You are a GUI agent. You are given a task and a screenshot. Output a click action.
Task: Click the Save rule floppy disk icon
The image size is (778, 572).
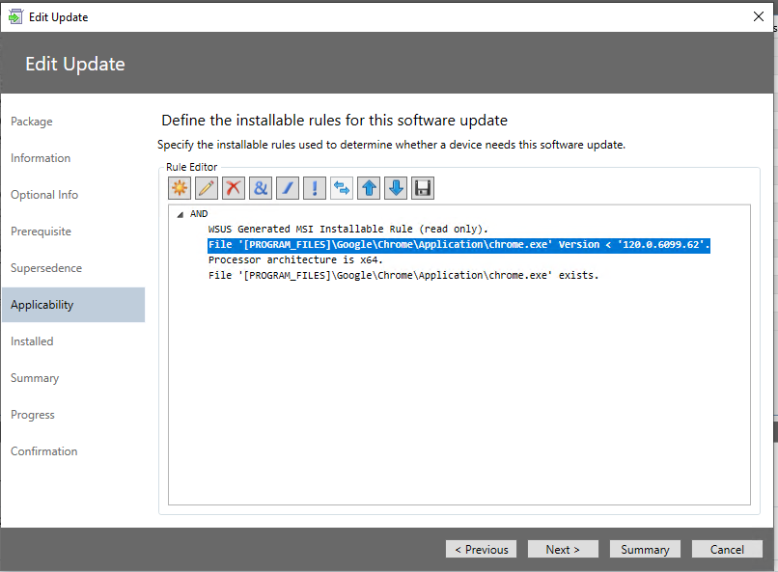pos(423,188)
